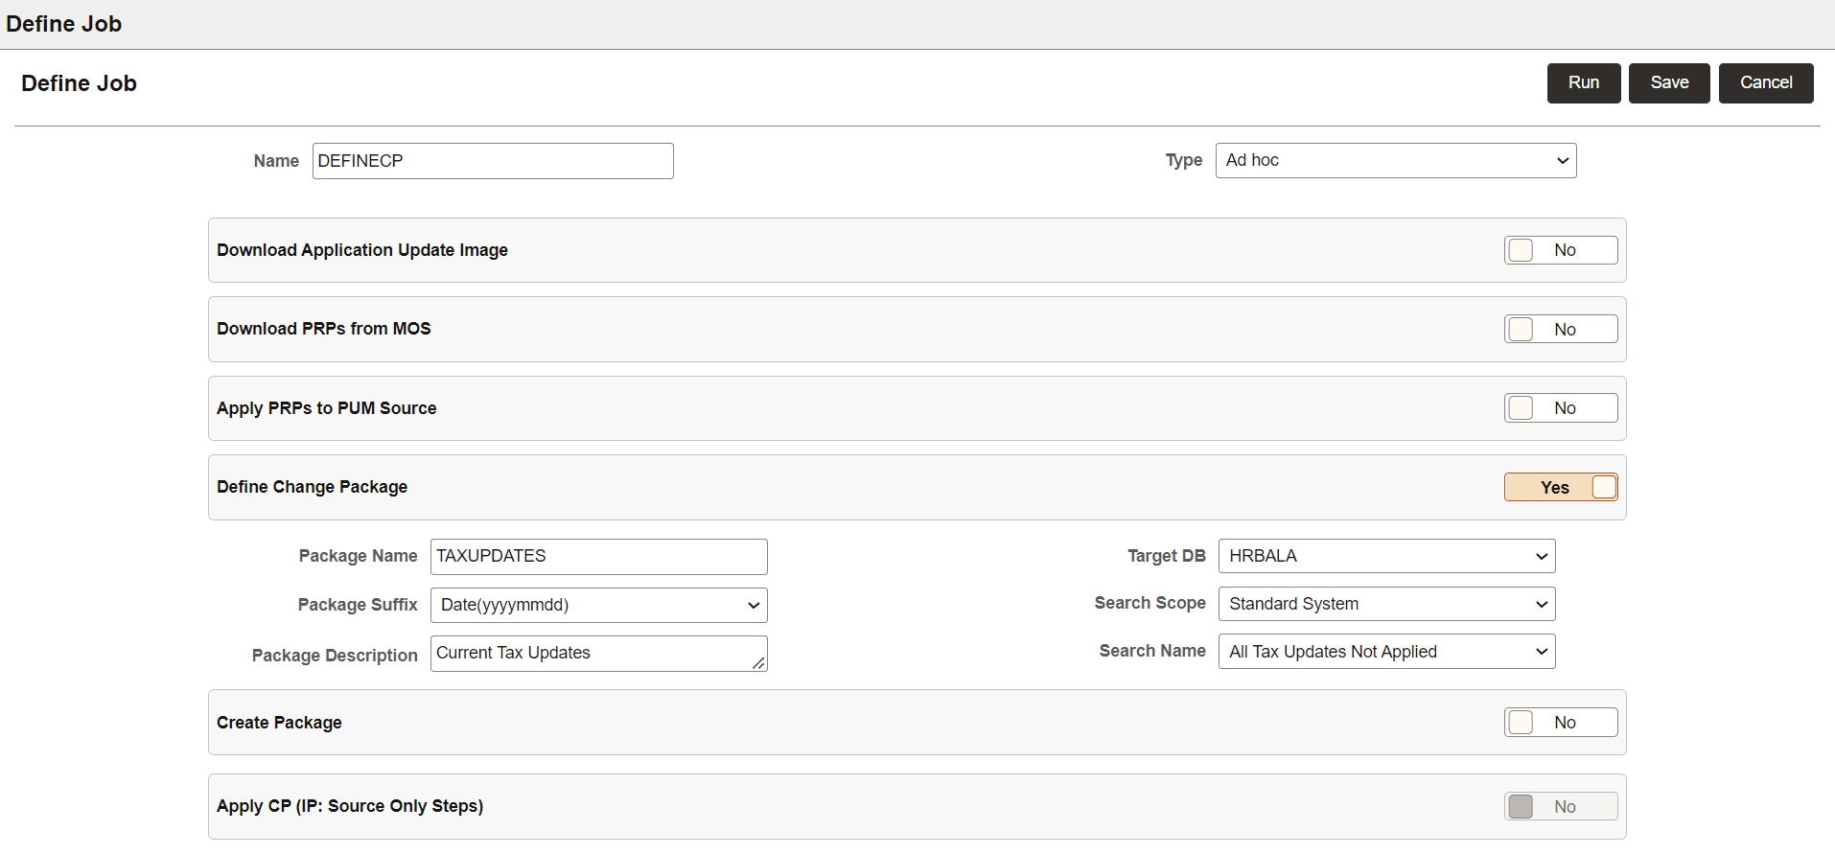Image resolution: width=1835 pixels, height=854 pixels.
Task: Open the Type dropdown showing Ad hoc
Action: pyautogui.click(x=1395, y=161)
